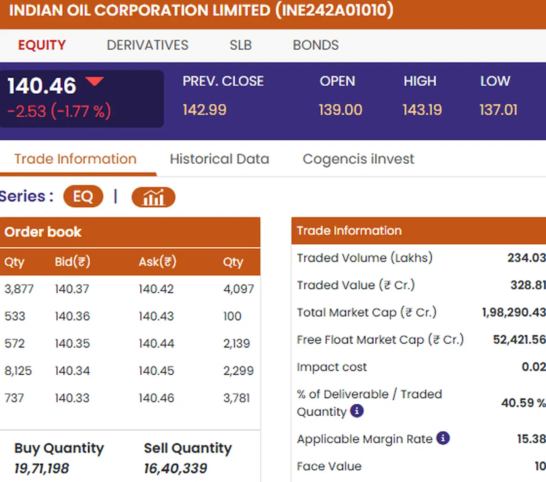Click the deliverable percentage 40.59 %

[x=523, y=403]
